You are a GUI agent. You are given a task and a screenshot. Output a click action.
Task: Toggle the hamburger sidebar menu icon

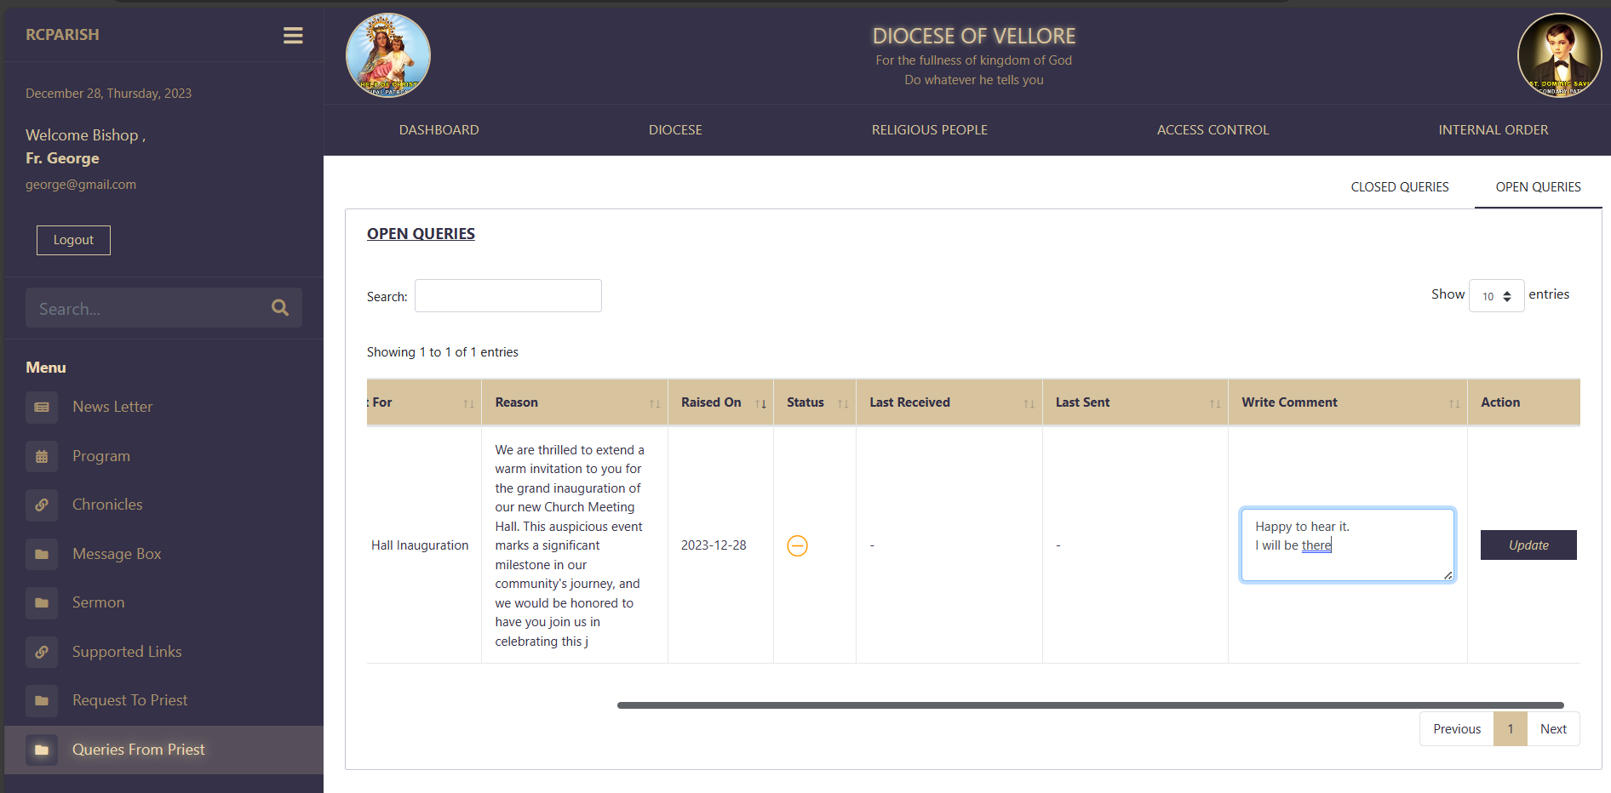pyautogui.click(x=293, y=35)
